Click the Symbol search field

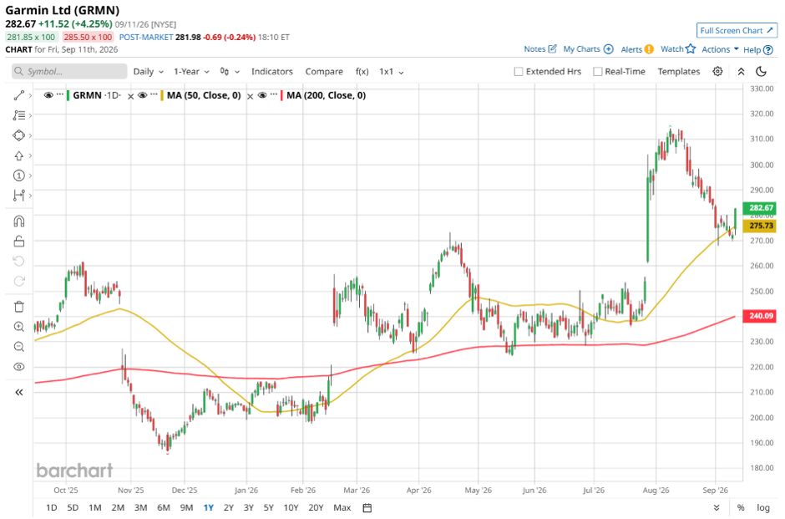(x=69, y=71)
